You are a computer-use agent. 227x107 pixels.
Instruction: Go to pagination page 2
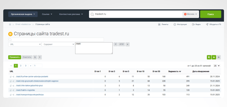click(21, 66)
